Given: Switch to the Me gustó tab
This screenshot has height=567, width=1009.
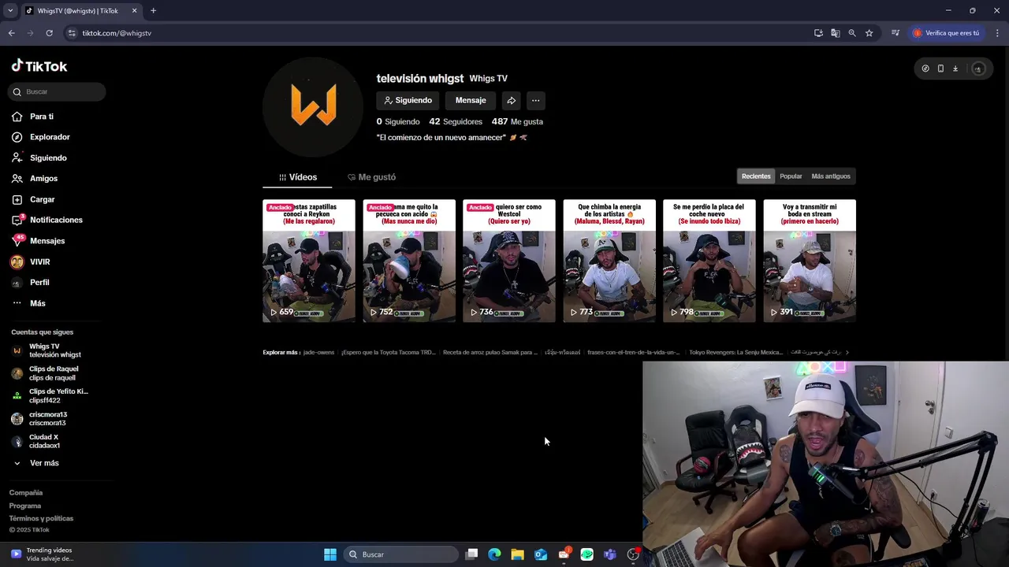Looking at the screenshot, I should [371, 177].
